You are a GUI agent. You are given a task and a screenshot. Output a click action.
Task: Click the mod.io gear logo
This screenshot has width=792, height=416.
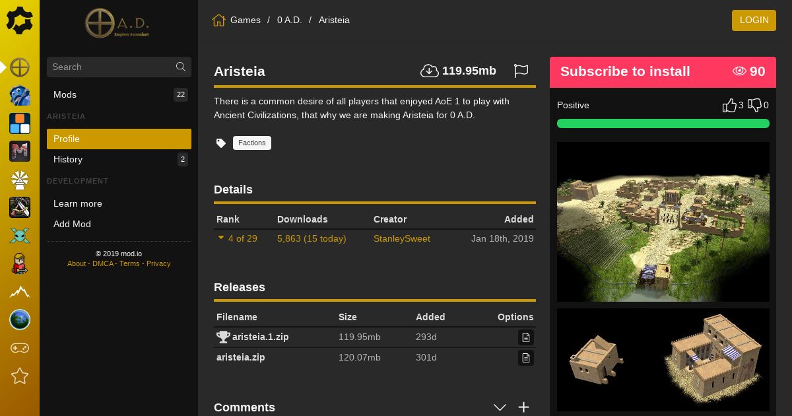(20, 20)
